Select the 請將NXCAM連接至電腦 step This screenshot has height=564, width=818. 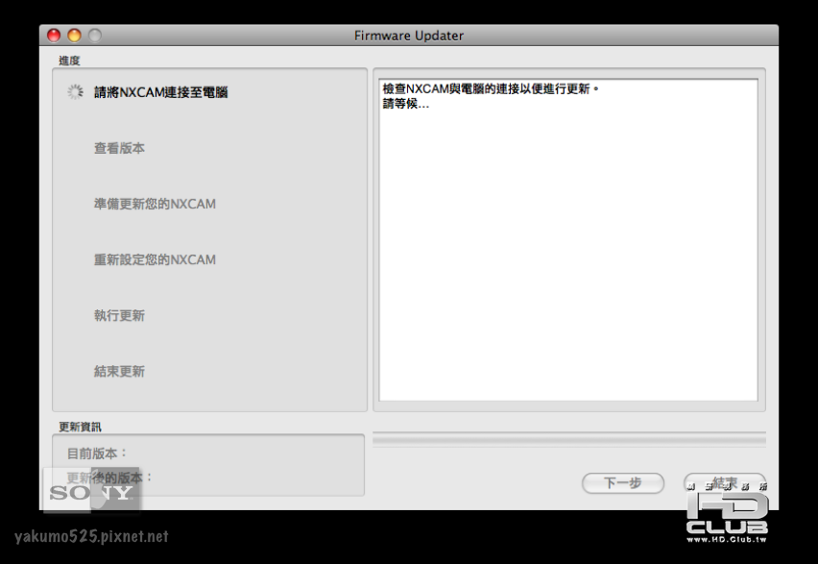(160, 92)
